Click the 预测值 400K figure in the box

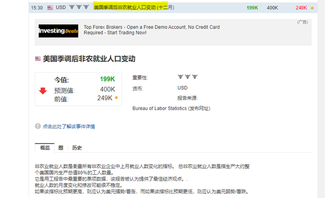tap(108, 89)
